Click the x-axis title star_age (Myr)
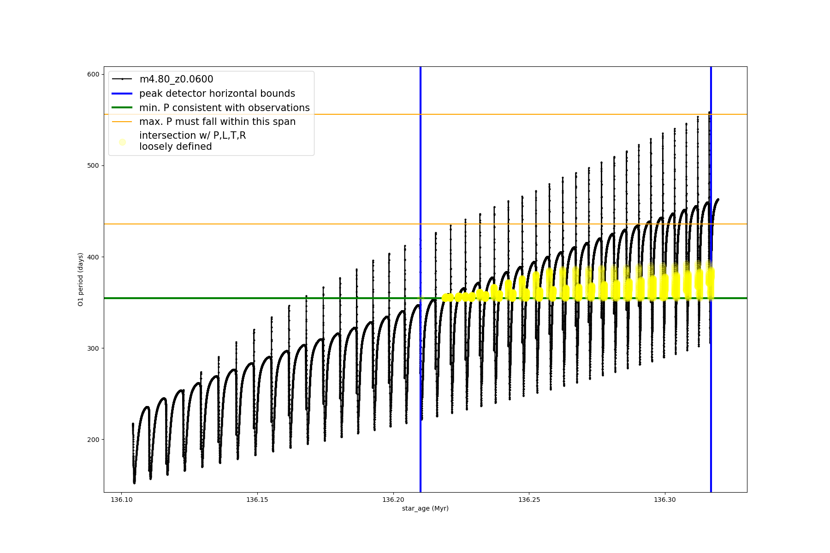This screenshot has width=830, height=553. (425, 508)
